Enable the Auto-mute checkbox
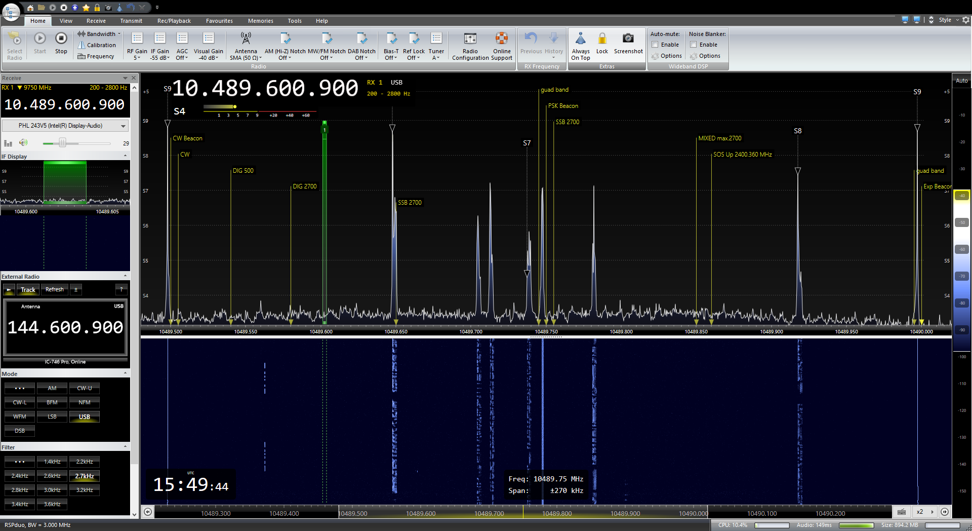 coord(655,45)
